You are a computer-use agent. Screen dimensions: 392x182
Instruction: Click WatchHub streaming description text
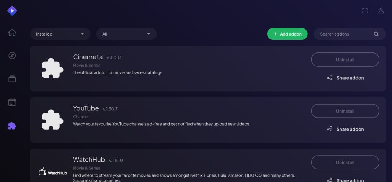[184, 177]
